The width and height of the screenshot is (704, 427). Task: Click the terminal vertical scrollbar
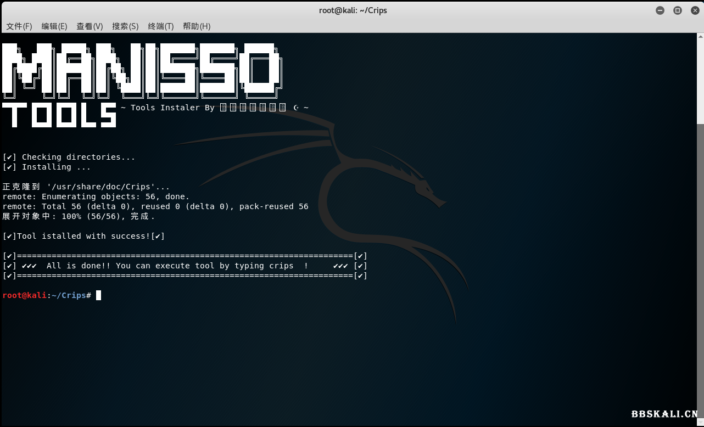pyautogui.click(x=700, y=229)
